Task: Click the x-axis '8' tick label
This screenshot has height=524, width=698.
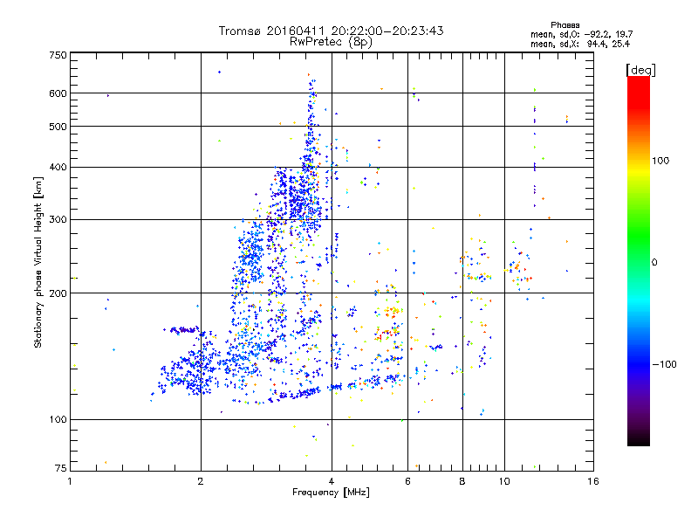Action: pos(462,481)
